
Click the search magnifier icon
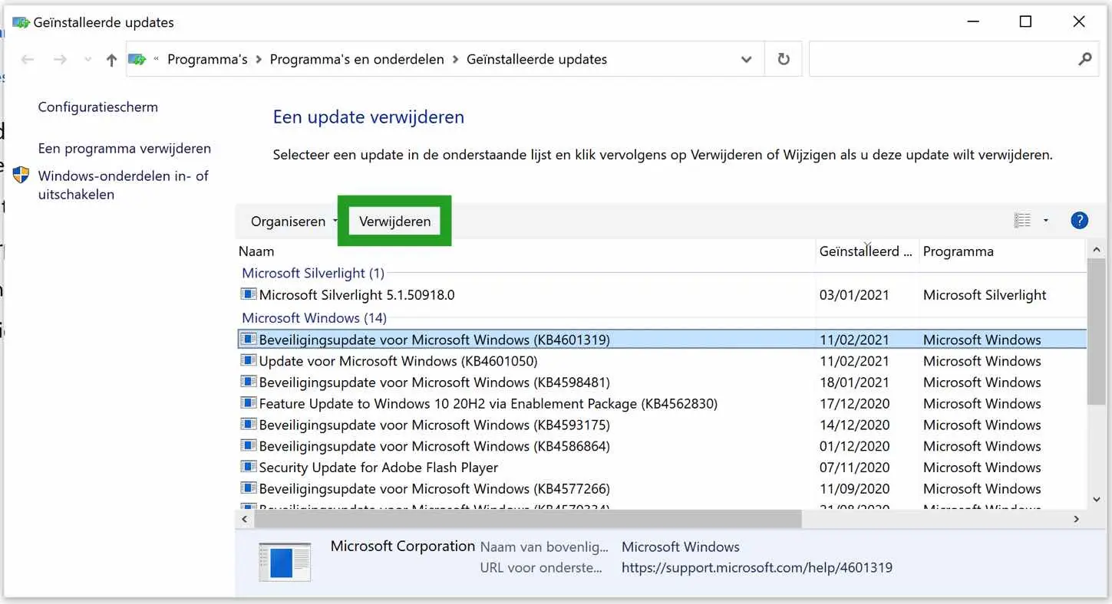coord(1084,59)
